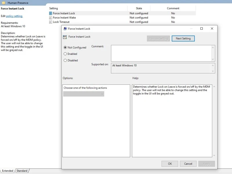Click inside the Comment text field
The image size is (232, 174).
161,53
